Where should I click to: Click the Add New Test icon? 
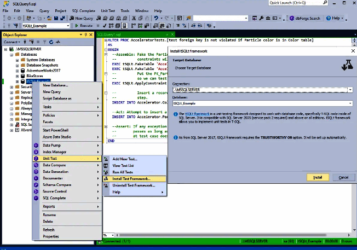[106, 158]
